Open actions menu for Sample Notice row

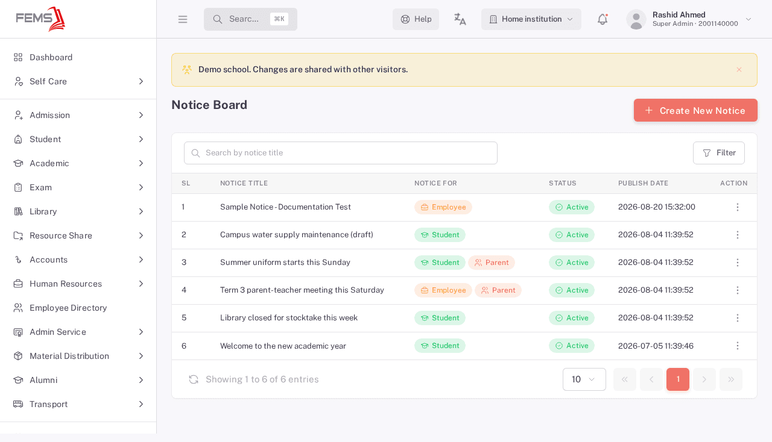pyautogui.click(x=737, y=207)
